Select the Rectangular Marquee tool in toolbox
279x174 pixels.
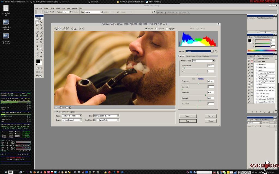[x=37, y=22]
